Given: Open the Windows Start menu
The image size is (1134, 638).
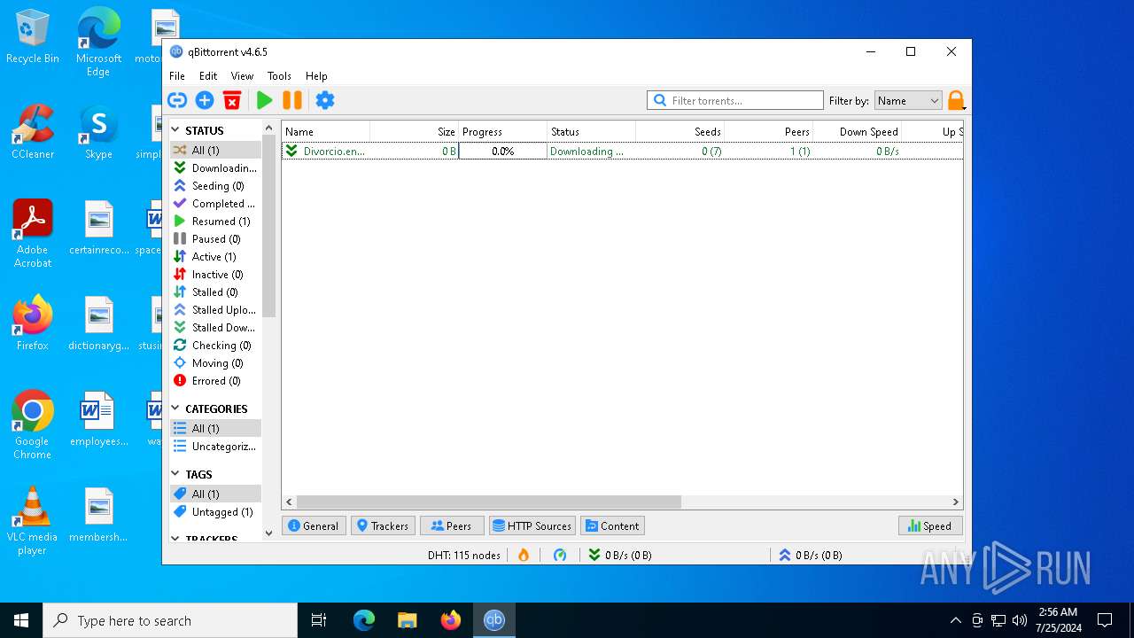Looking at the screenshot, I should click(x=21, y=620).
